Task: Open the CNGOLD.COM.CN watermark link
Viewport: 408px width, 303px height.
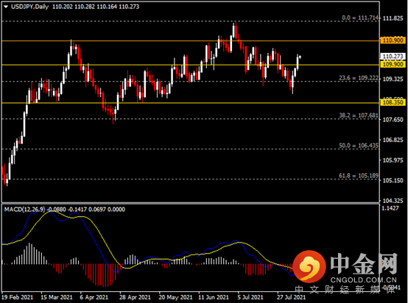Action: point(363,280)
